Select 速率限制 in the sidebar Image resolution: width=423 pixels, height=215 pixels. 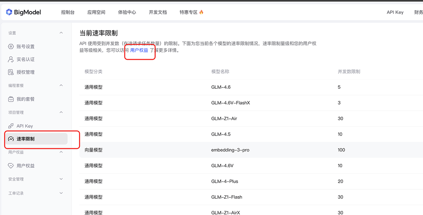click(x=36, y=139)
